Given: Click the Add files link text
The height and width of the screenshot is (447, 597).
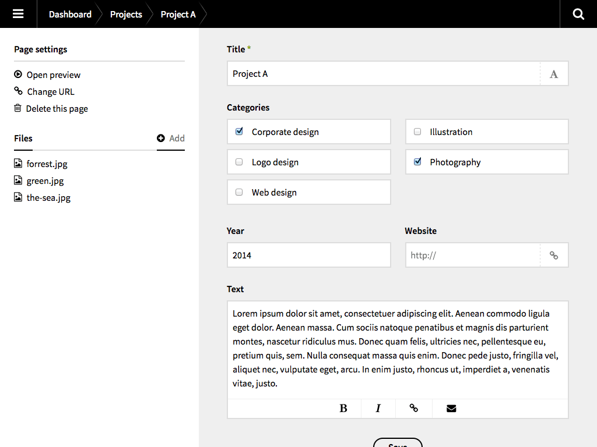Looking at the screenshot, I should point(177,139).
